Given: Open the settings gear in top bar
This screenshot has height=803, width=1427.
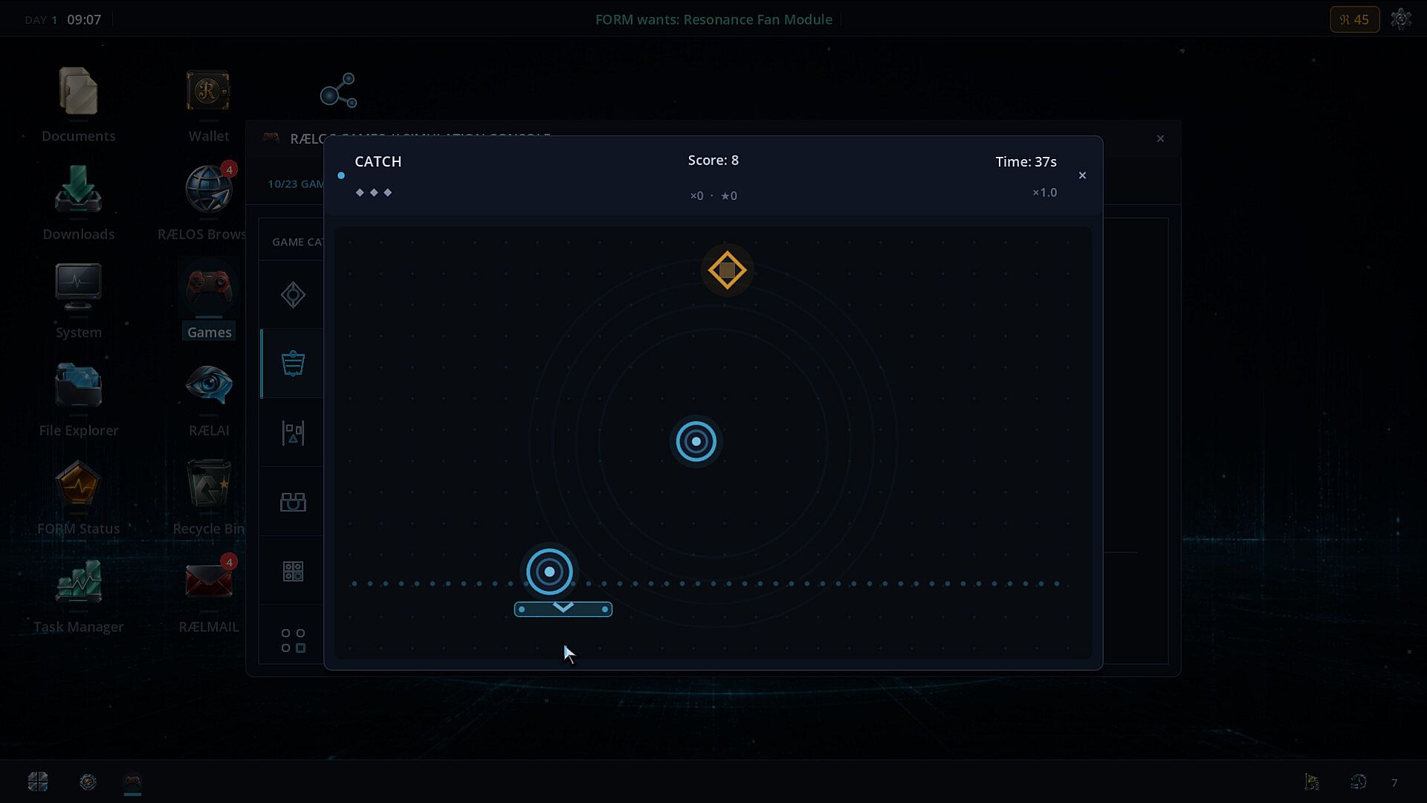Looking at the screenshot, I should pos(1401,19).
